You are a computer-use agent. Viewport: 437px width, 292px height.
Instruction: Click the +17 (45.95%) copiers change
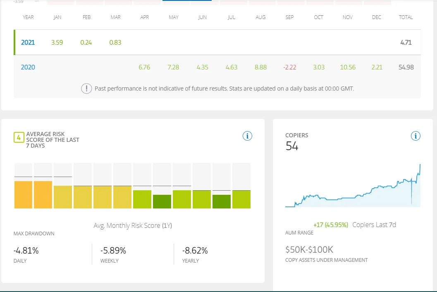tap(331, 225)
